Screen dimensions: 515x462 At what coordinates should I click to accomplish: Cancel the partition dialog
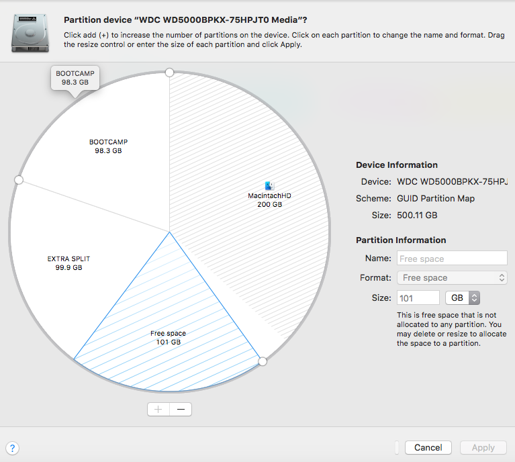pos(428,447)
